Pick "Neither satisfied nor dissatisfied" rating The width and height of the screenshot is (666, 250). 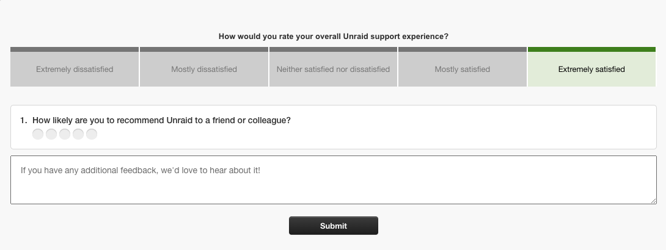tap(333, 70)
